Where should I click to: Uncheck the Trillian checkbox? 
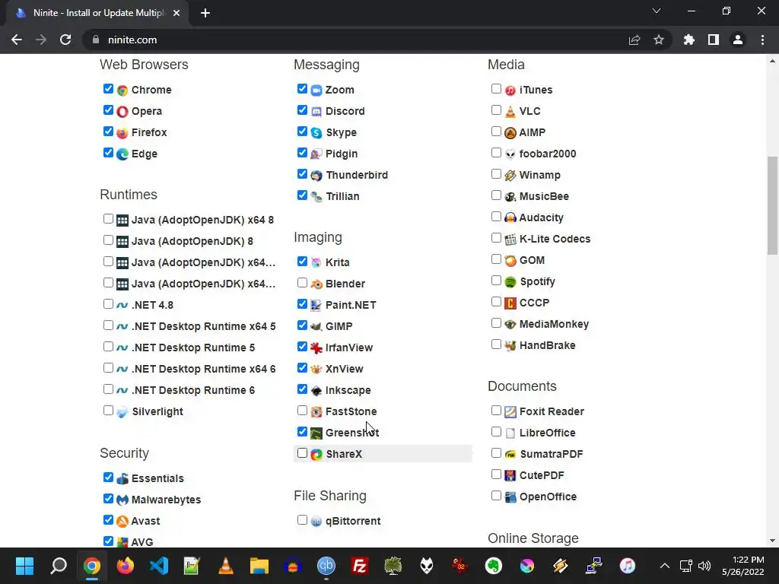302,195
